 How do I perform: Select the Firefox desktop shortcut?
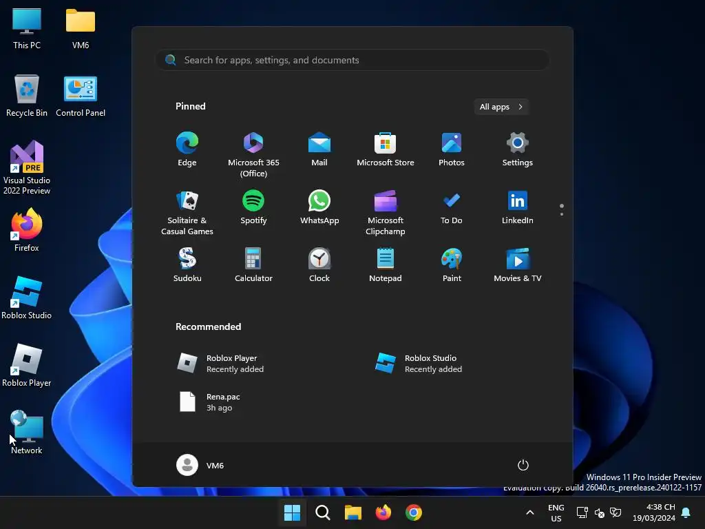click(27, 230)
